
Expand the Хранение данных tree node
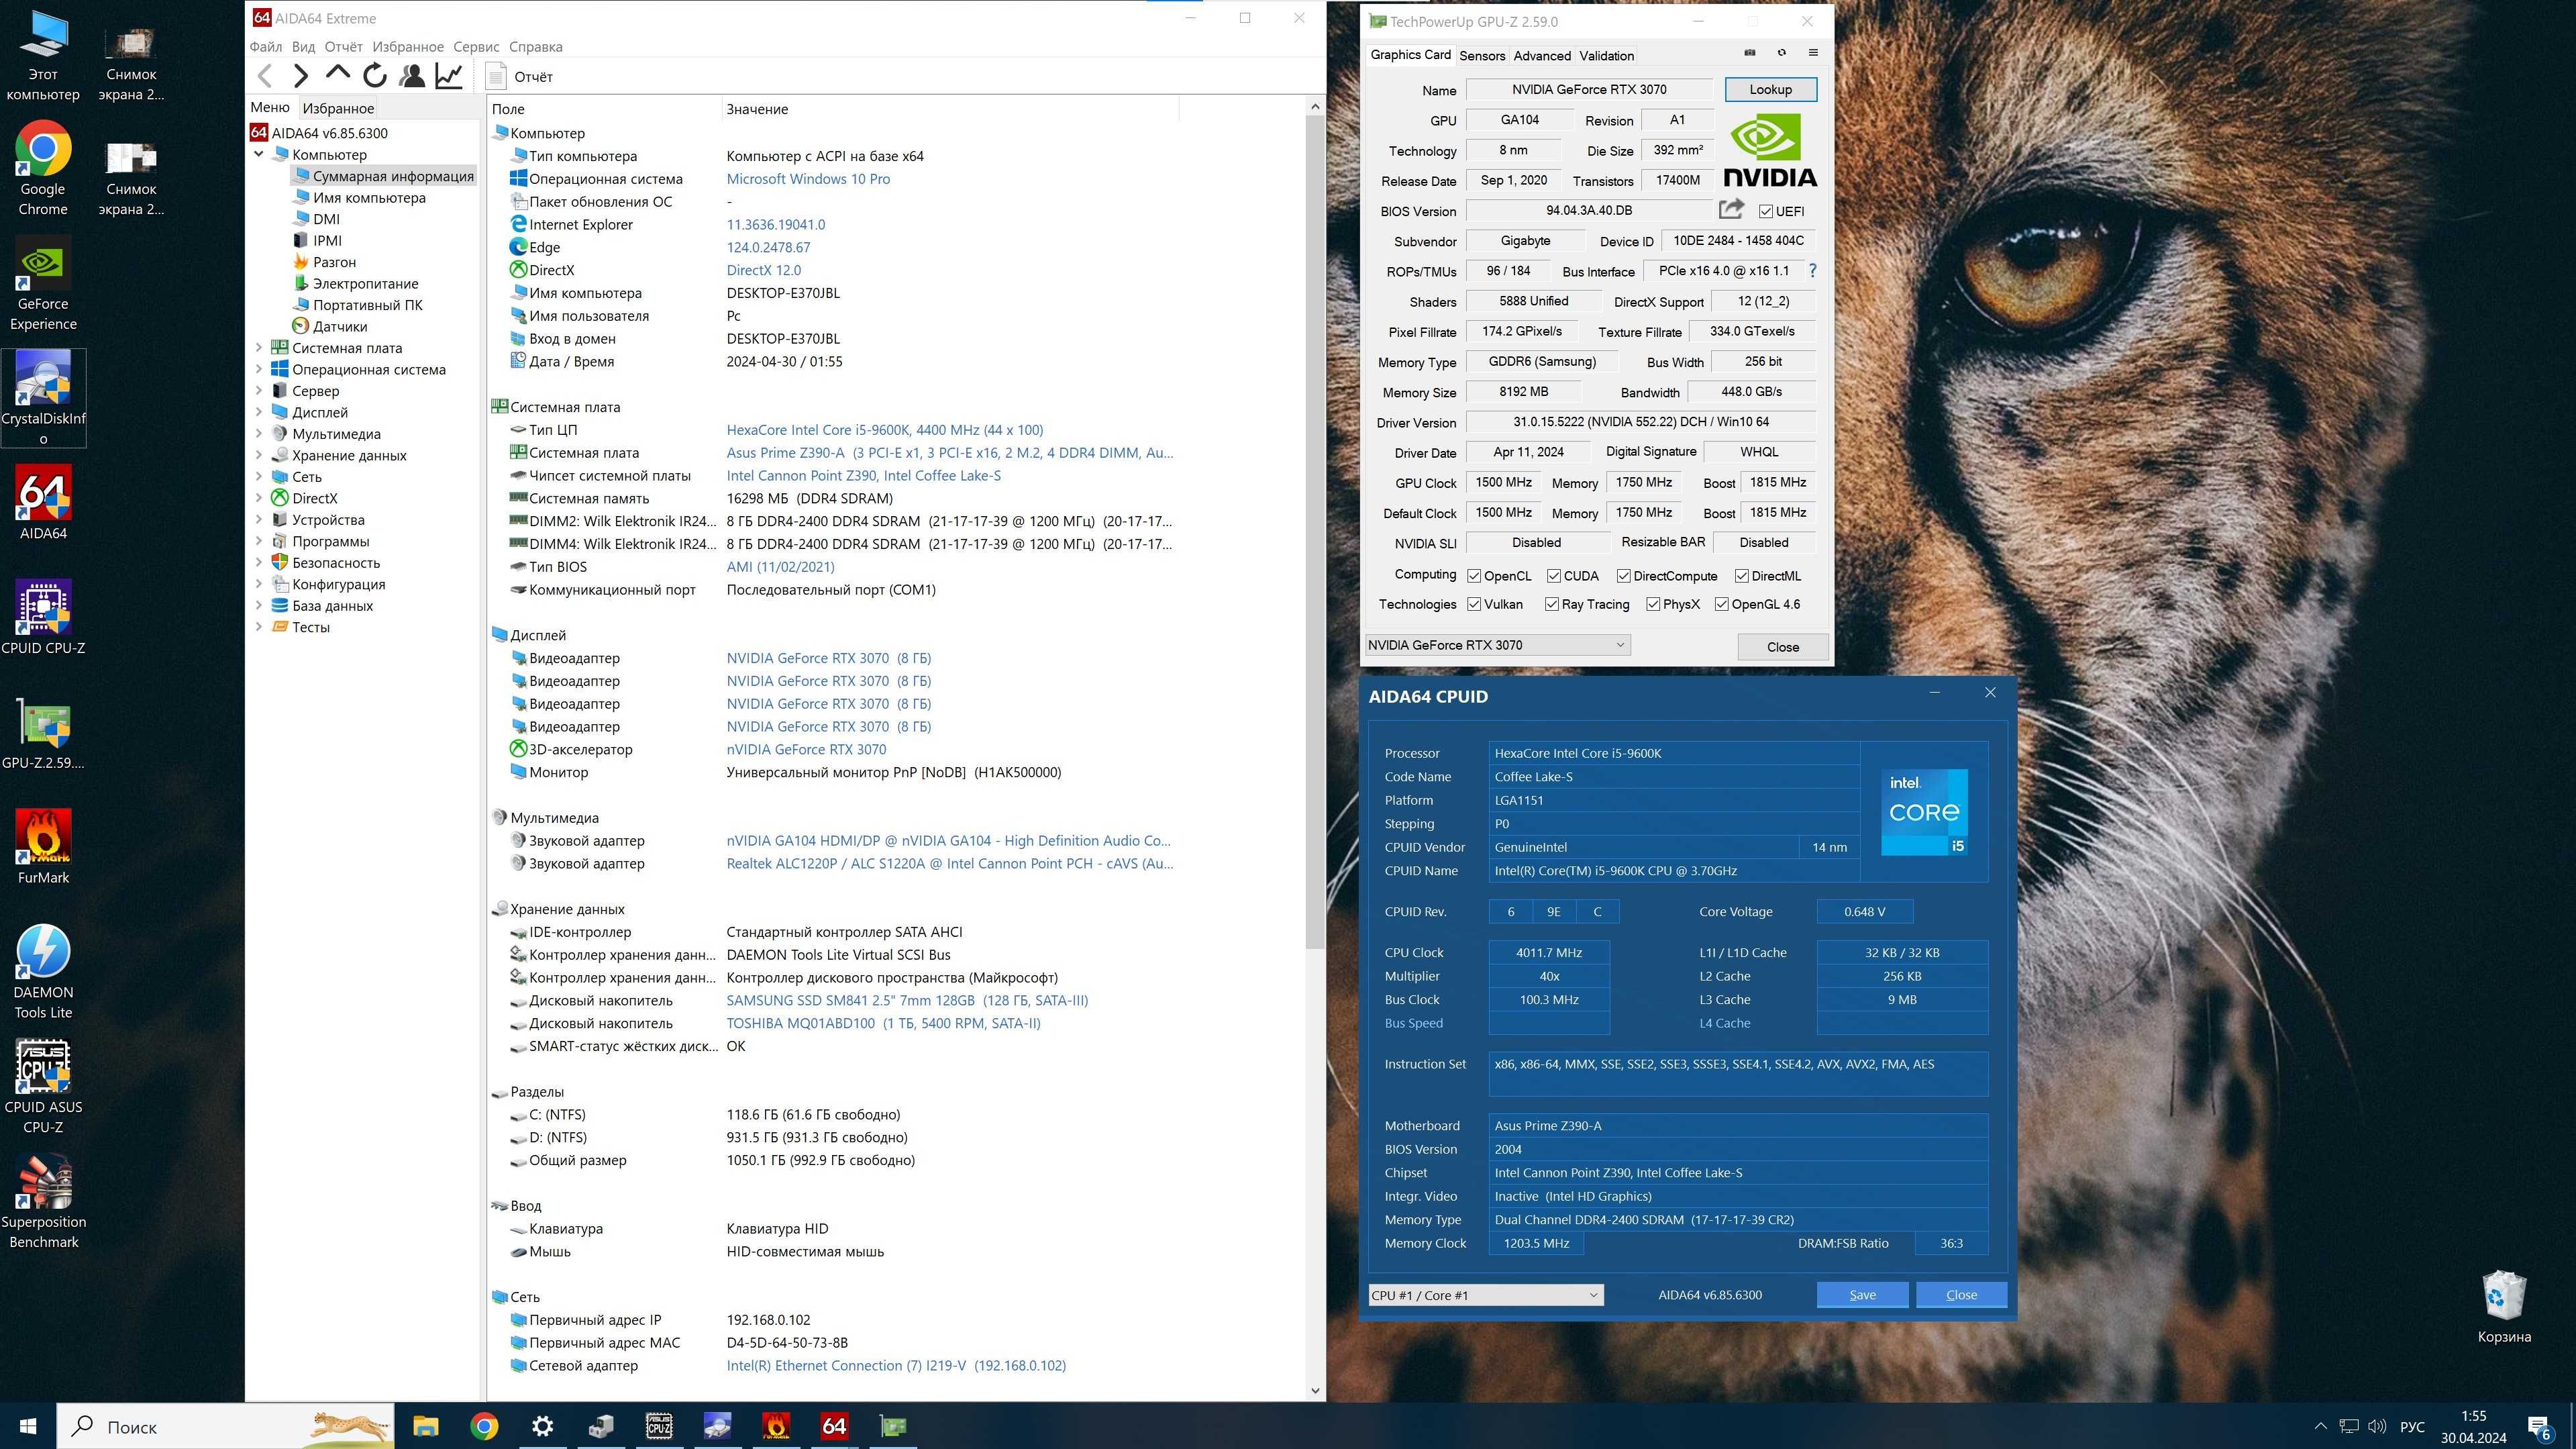point(259,455)
